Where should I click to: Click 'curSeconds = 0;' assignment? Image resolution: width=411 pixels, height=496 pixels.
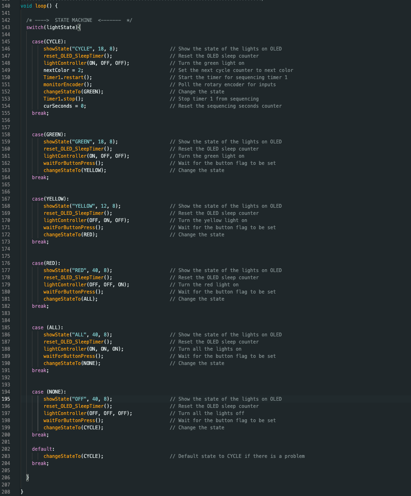(65, 106)
